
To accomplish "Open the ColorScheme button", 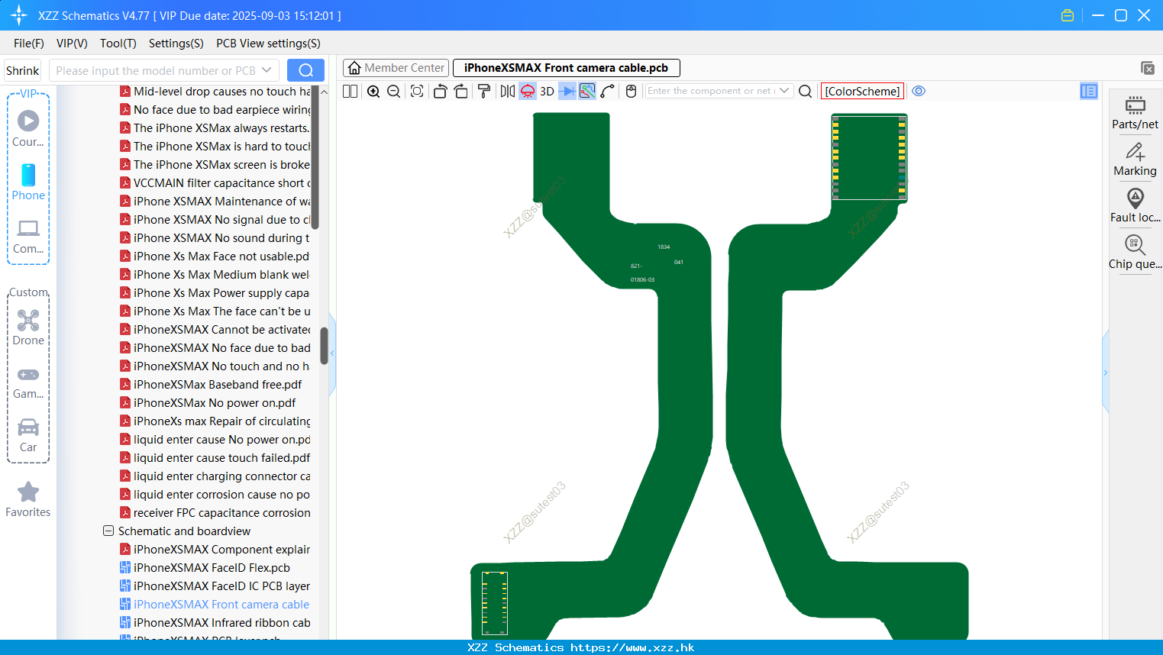I will [862, 92].
